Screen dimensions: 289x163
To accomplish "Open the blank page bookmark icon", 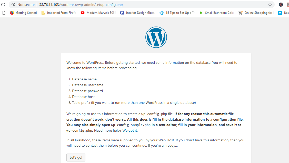I will pos(4,13).
